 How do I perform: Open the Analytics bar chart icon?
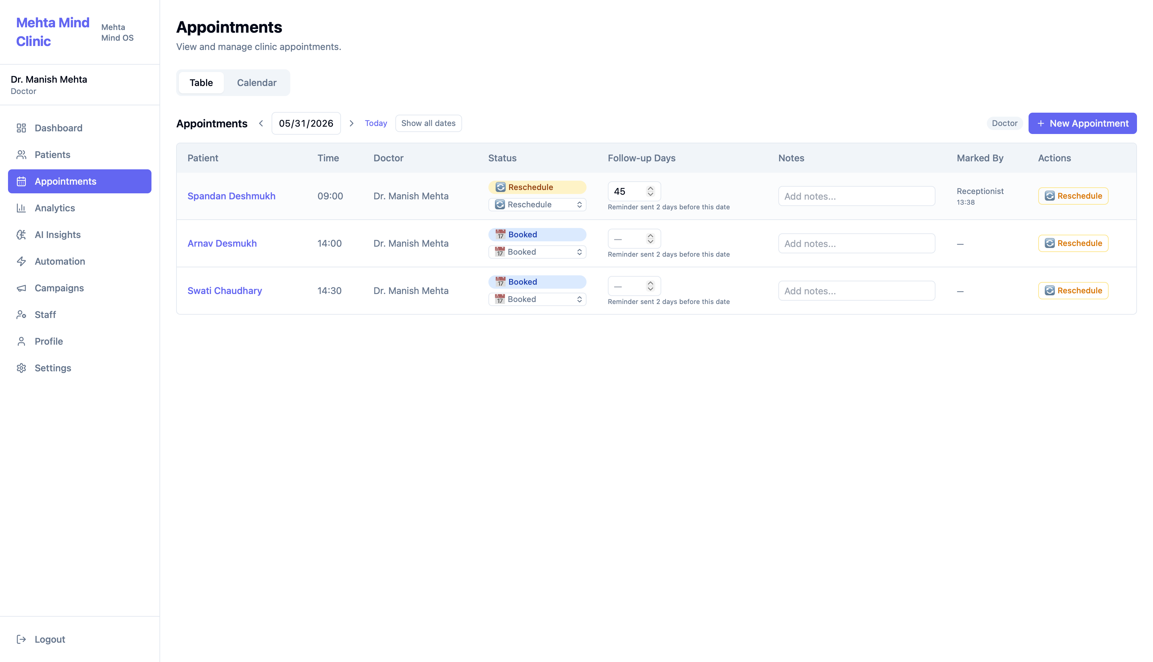click(21, 208)
